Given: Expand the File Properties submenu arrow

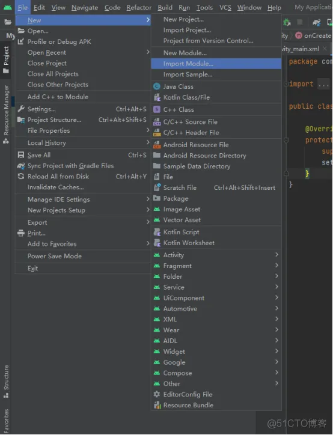Looking at the screenshot, I should coord(148,130).
